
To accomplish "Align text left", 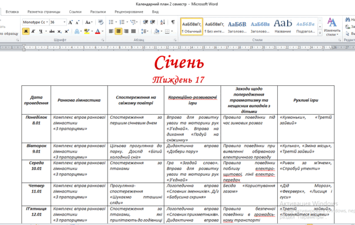I will click(x=111, y=31).
